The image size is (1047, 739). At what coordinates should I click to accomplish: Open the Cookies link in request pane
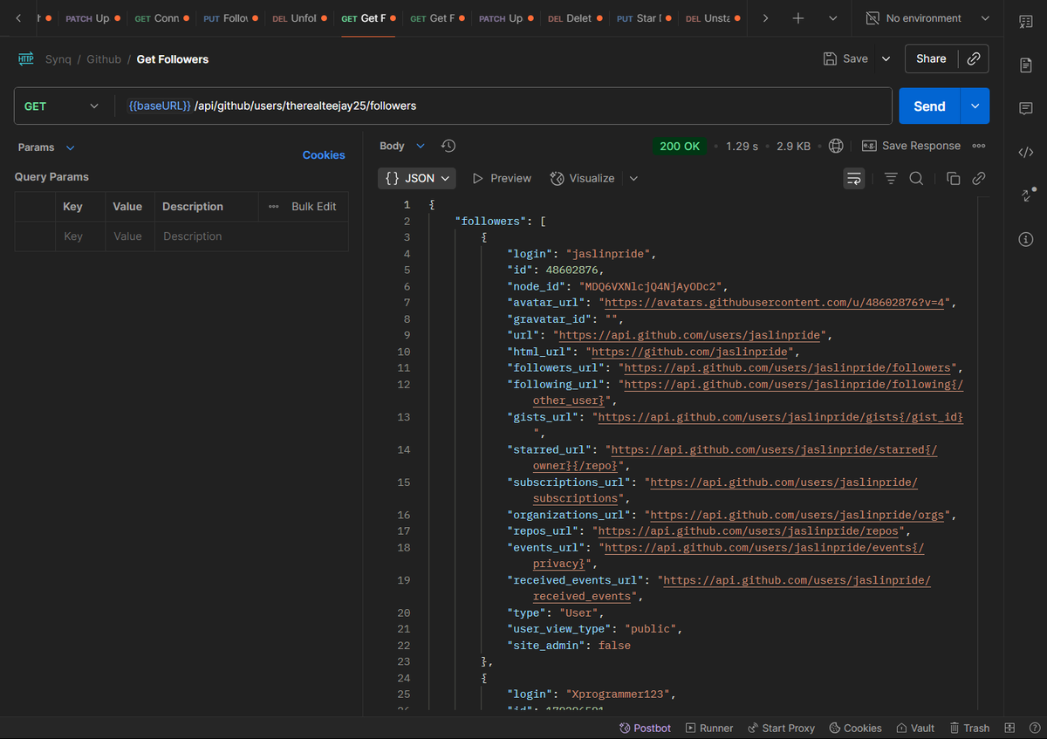point(324,154)
